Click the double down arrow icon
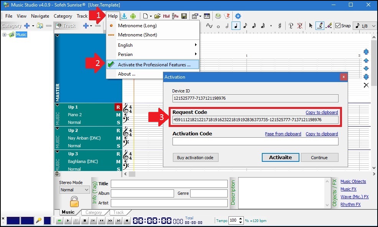The height and width of the screenshot is (227, 378). tap(366, 77)
